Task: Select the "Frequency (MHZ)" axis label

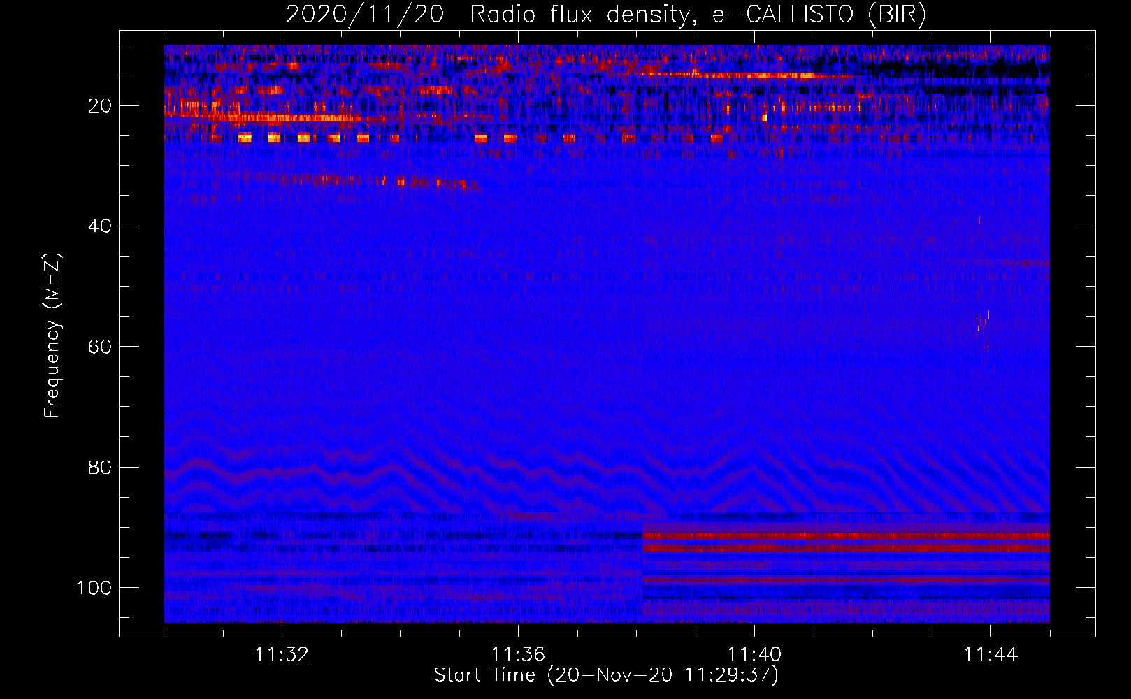Action: click(x=52, y=336)
